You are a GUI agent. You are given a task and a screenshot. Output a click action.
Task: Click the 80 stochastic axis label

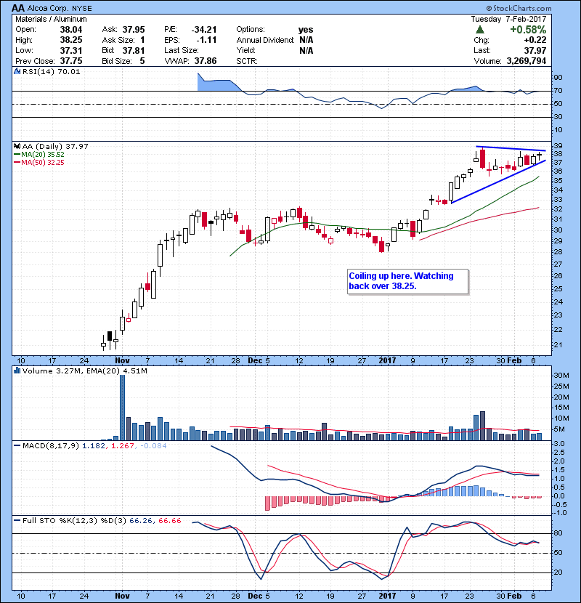[558, 533]
